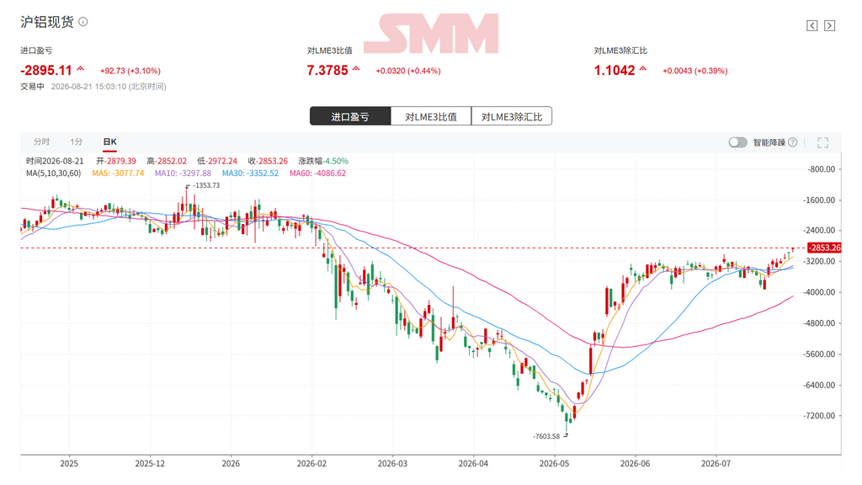The image size is (862, 485).
Task: Go to the previous item with left arrow
Action: pos(812,25)
